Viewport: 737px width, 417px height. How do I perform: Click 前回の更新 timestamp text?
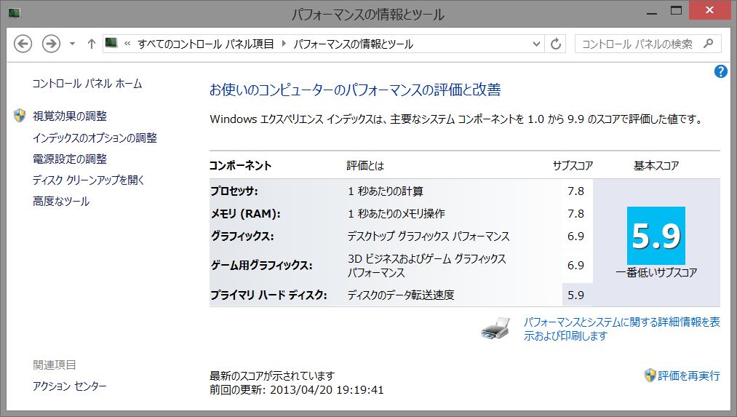tap(297, 390)
